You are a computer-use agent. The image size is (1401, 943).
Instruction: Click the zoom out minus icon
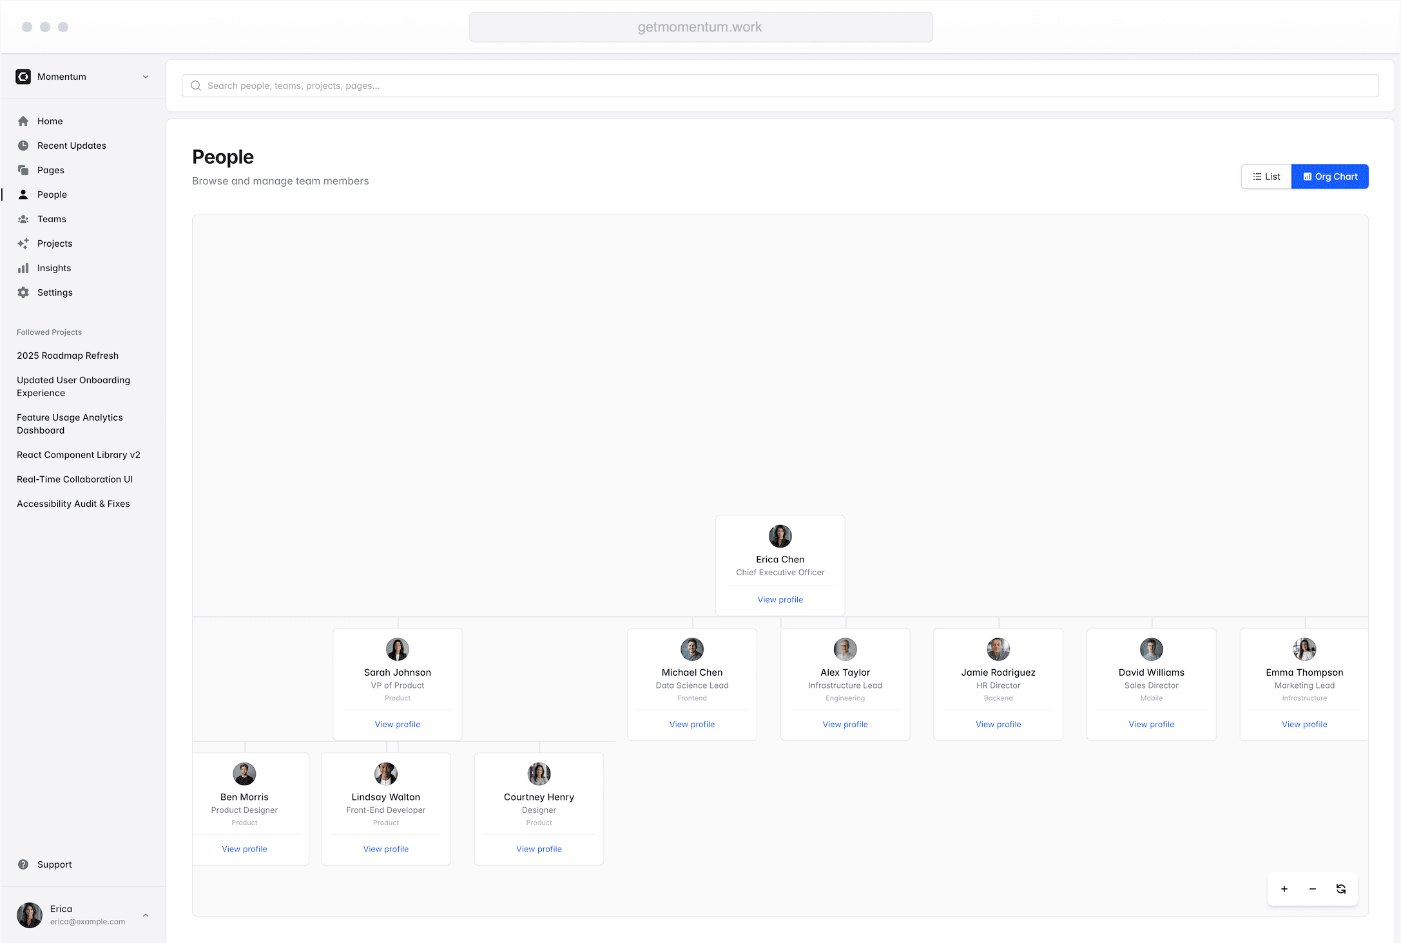[1312, 889]
